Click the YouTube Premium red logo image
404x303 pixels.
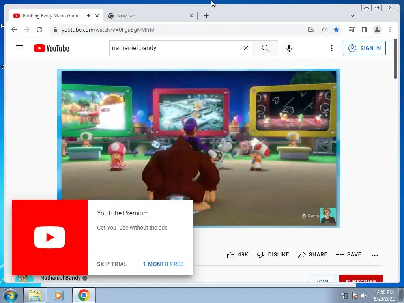point(50,237)
